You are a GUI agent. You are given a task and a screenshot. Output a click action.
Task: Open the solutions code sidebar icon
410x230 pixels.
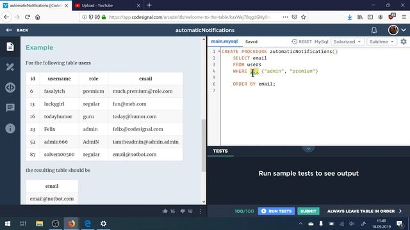coord(10,88)
